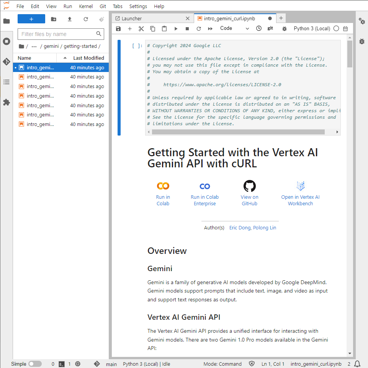The width and height of the screenshot is (368, 368).
Task: Expand the collapsed breadcrumb ellipsis
Action: coord(34,46)
